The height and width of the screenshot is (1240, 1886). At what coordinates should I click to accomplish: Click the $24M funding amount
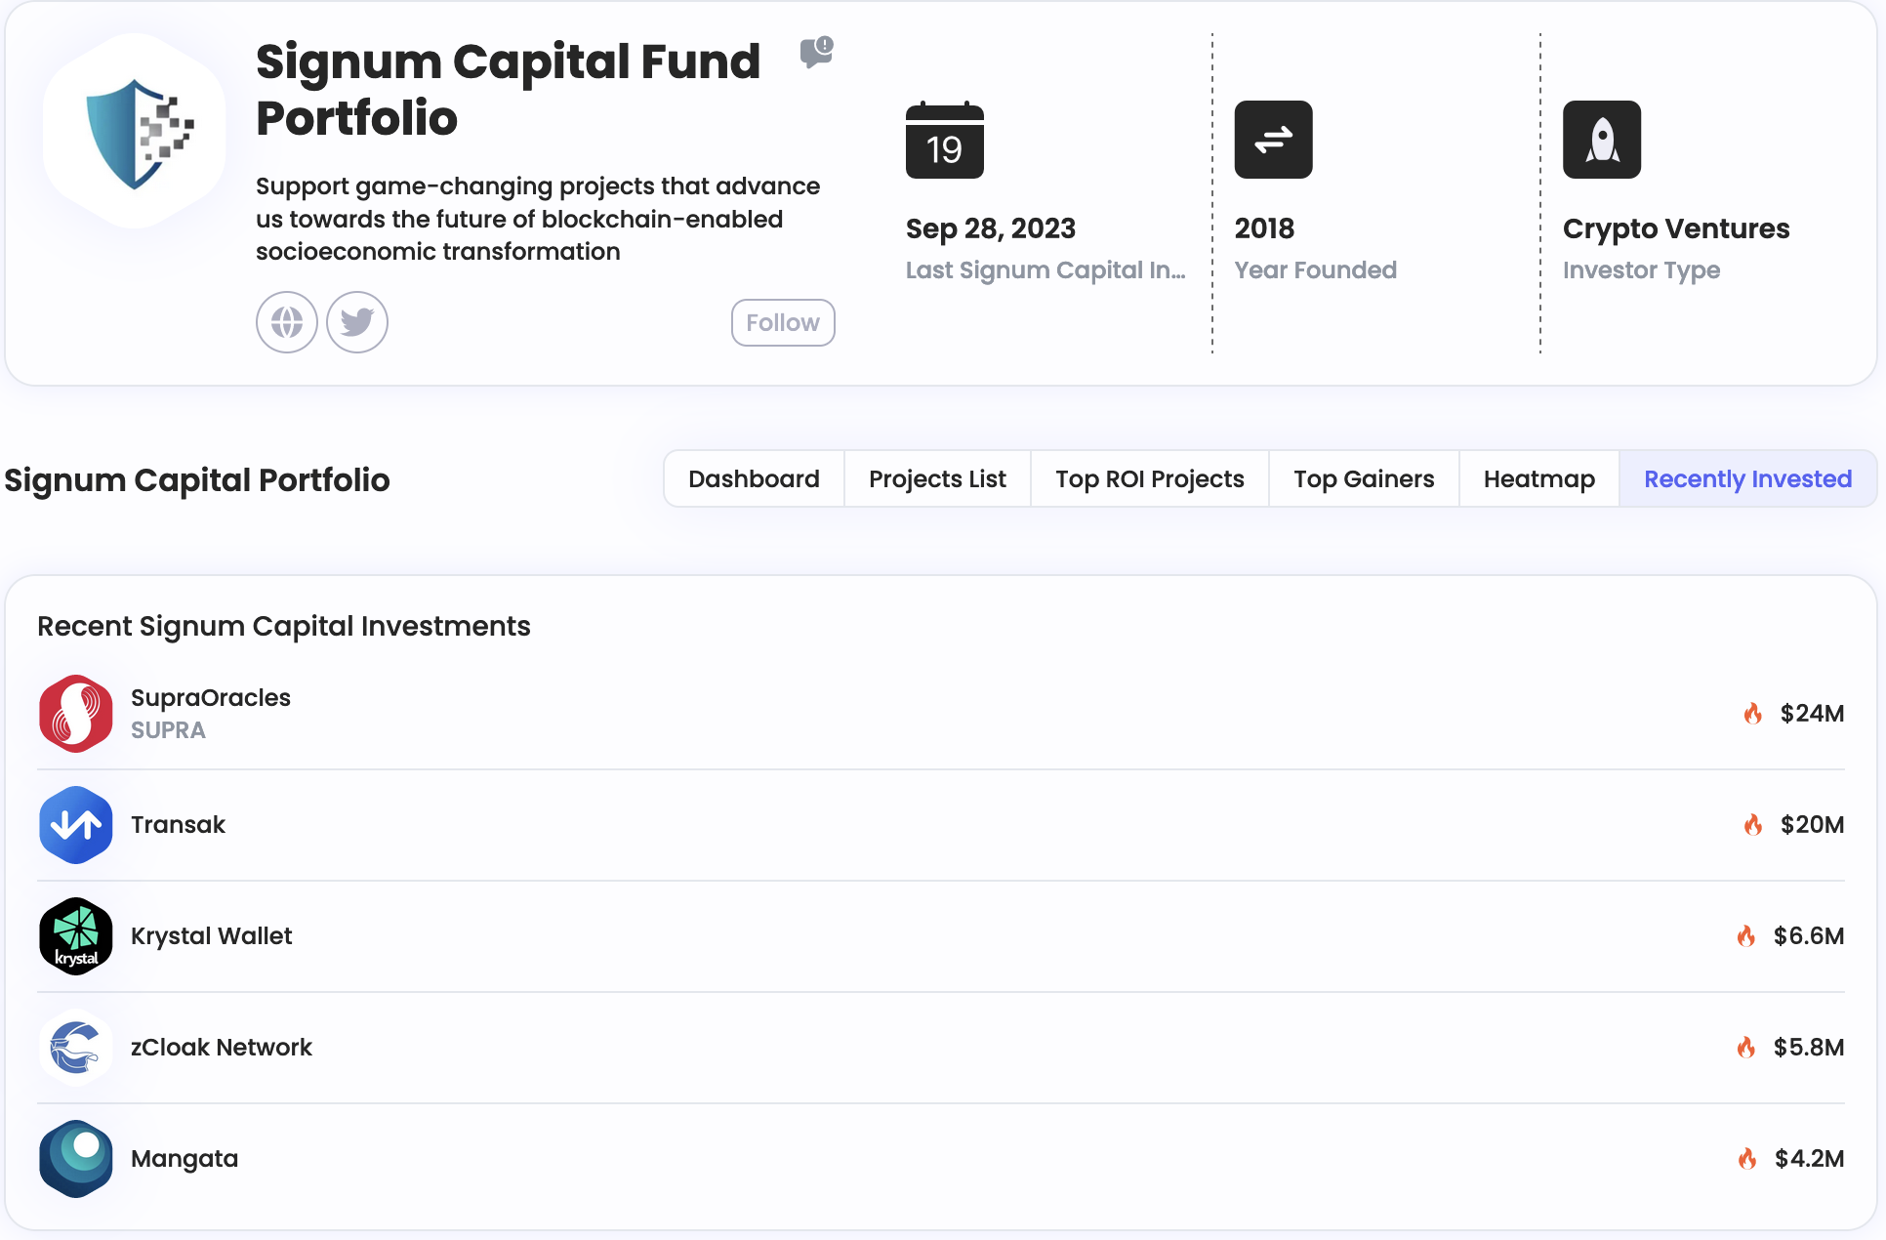(x=1812, y=714)
